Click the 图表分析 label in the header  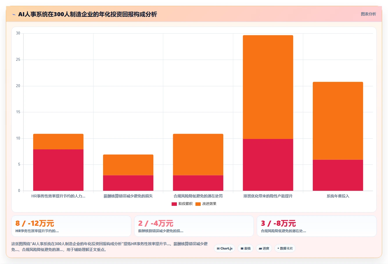(368, 14)
